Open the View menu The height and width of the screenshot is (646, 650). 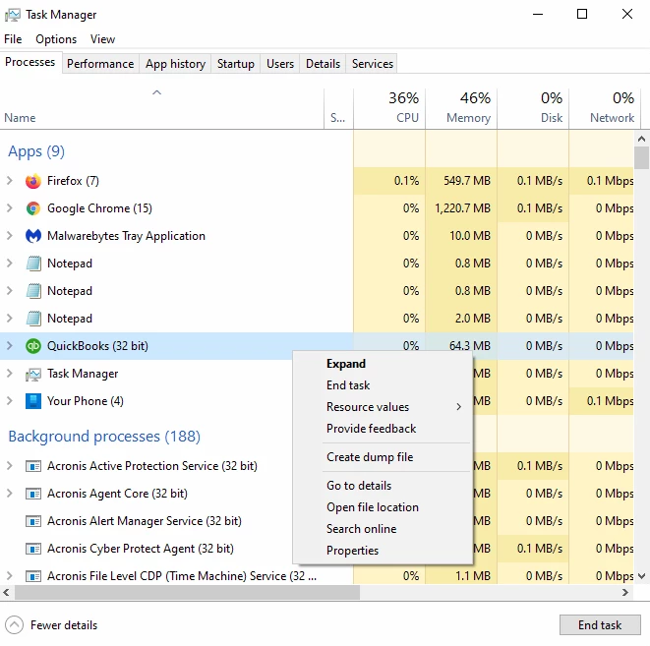click(x=102, y=39)
